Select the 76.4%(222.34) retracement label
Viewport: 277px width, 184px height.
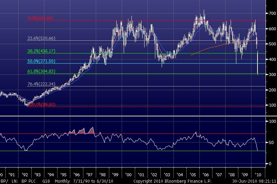(x=41, y=84)
